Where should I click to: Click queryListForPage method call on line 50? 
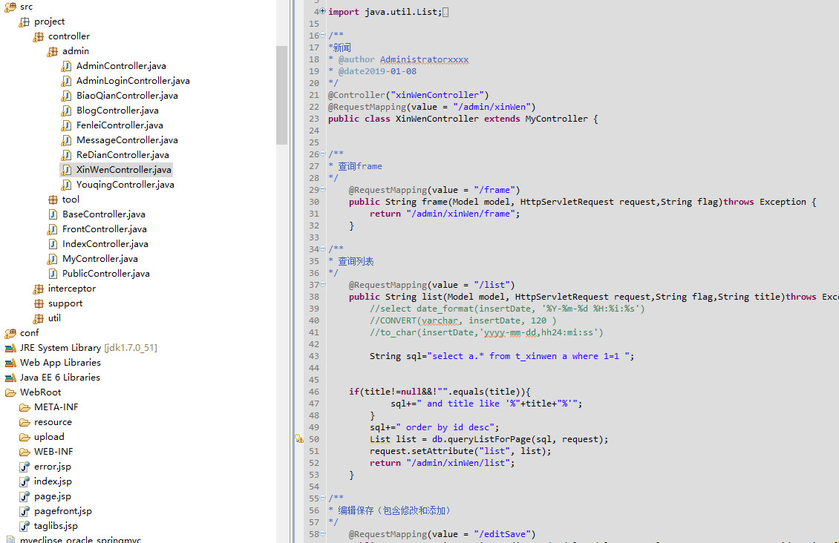coord(489,439)
